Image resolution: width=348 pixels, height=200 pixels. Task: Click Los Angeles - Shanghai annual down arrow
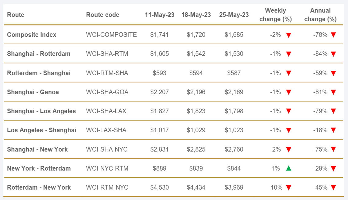pos(333,130)
